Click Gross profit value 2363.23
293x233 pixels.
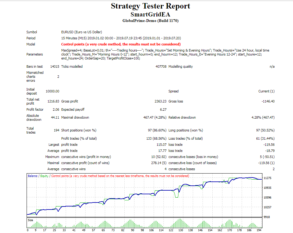click(160, 101)
